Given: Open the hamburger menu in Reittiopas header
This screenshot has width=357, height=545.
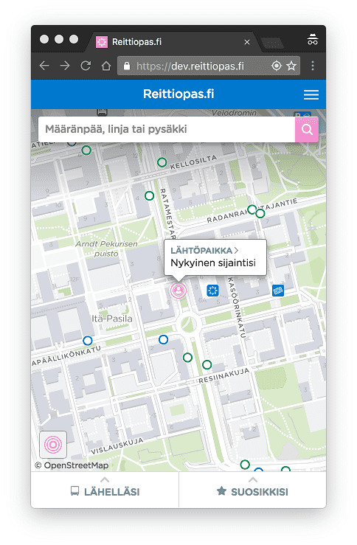Looking at the screenshot, I should click(x=311, y=94).
